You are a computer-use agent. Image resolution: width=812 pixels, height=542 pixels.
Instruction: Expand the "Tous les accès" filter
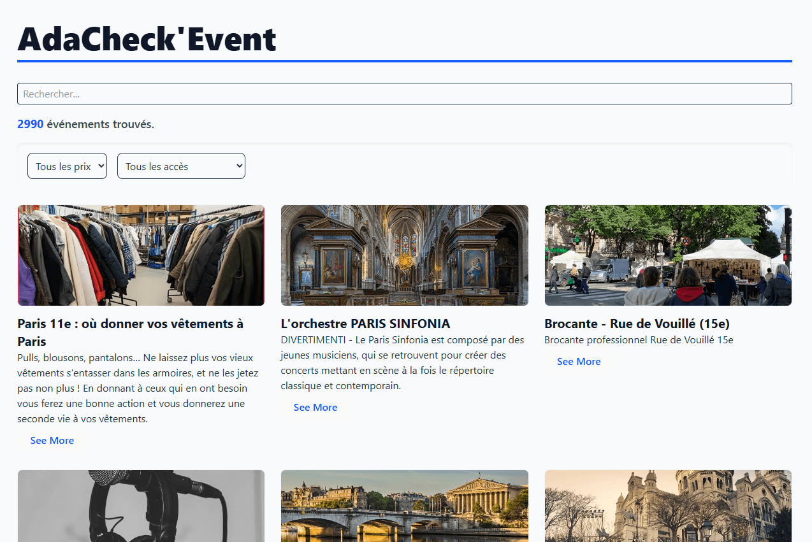point(181,166)
